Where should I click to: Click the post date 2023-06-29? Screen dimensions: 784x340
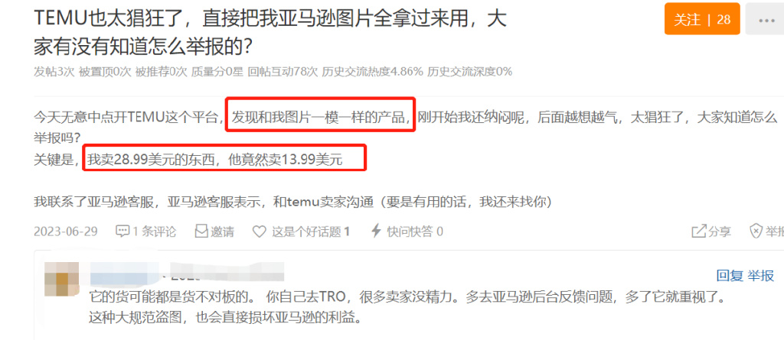coord(66,232)
